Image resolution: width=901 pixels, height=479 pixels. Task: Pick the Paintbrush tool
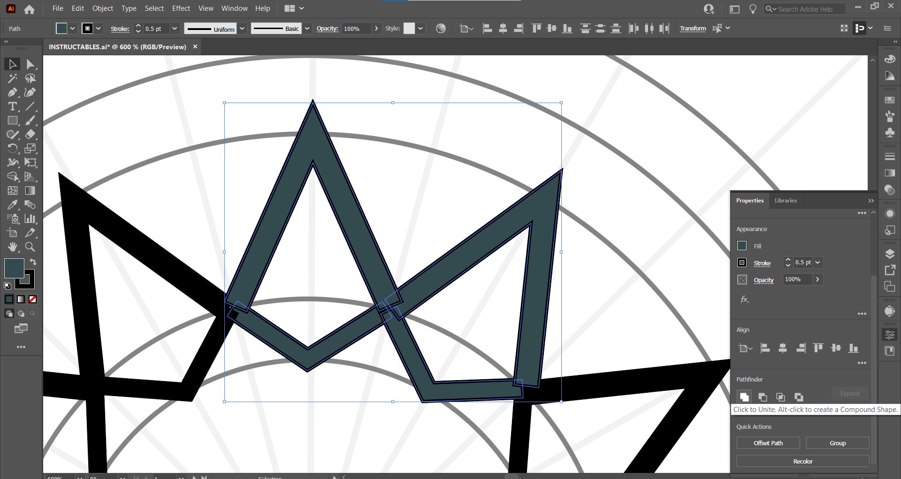click(31, 120)
